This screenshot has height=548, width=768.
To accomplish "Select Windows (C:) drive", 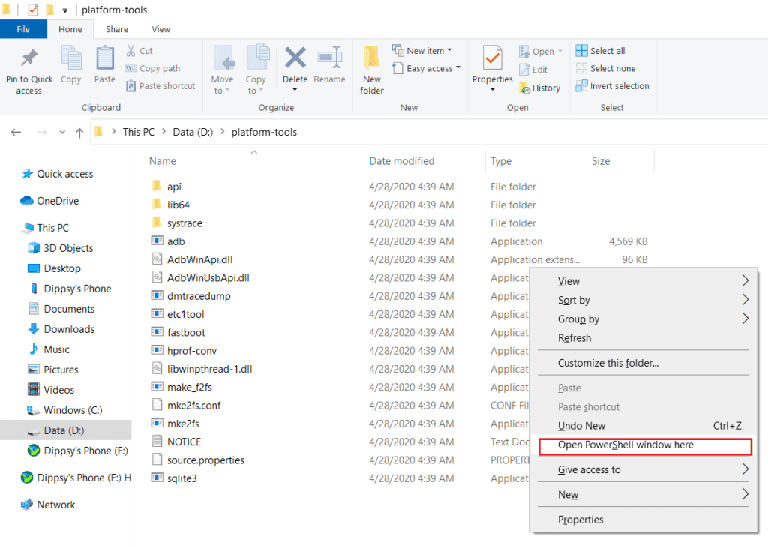I will tap(64, 410).
